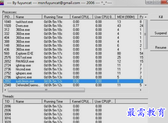Click the Threads Running Time column header
Image resolution: width=168 pixels, height=123 pixels.
[x=56, y=101]
